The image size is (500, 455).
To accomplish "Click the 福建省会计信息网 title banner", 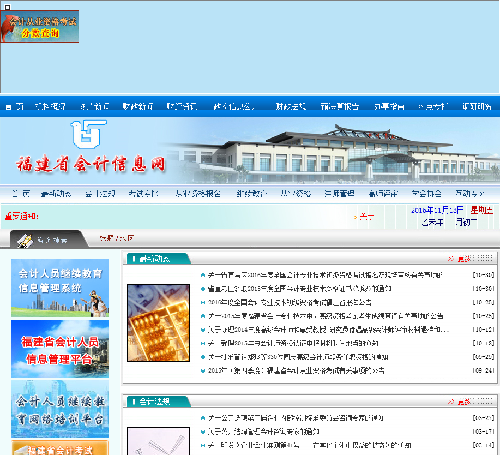I will [x=91, y=164].
